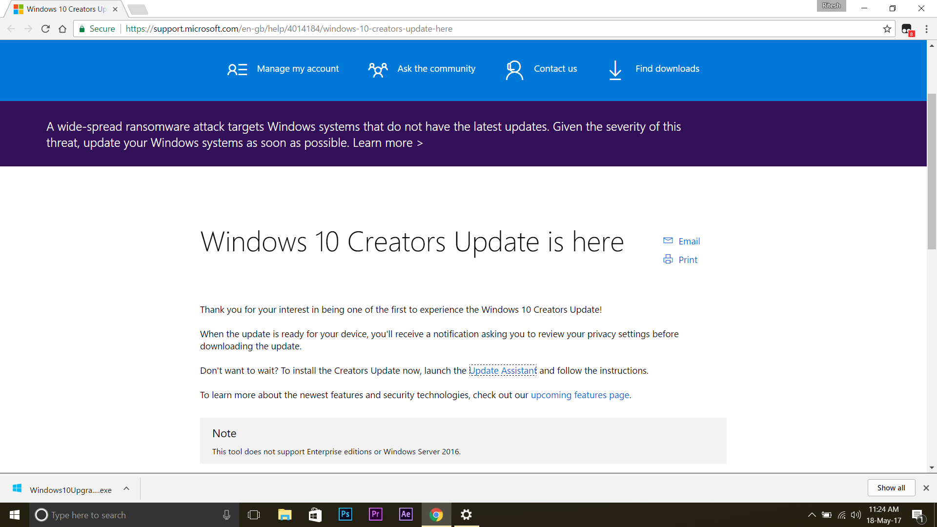Reload the current page
Image resolution: width=937 pixels, height=527 pixels.
(45, 29)
